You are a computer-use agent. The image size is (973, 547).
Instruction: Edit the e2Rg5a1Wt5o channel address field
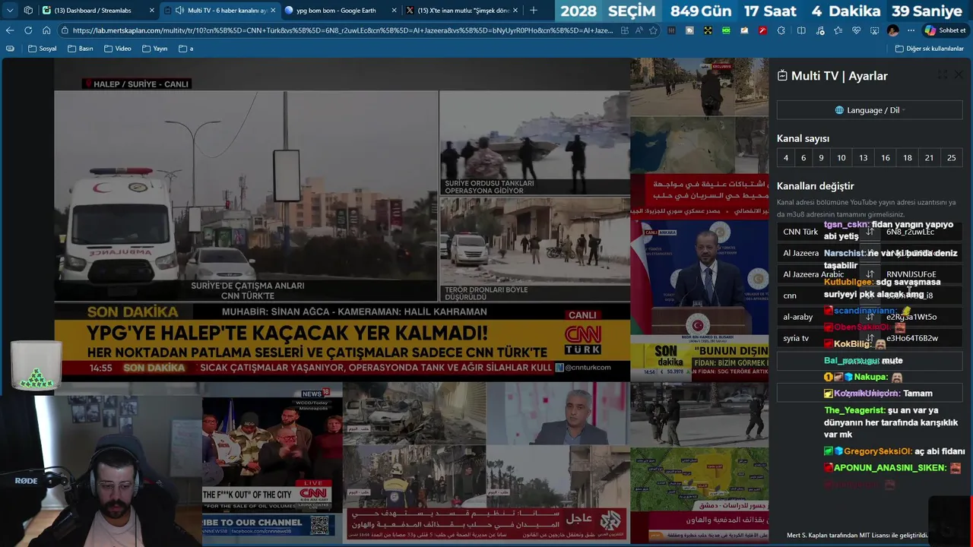pyautogui.click(x=921, y=317)
